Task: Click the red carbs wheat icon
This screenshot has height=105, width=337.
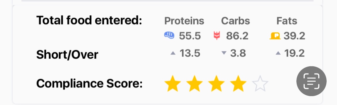Action: [x=217, y=36]
